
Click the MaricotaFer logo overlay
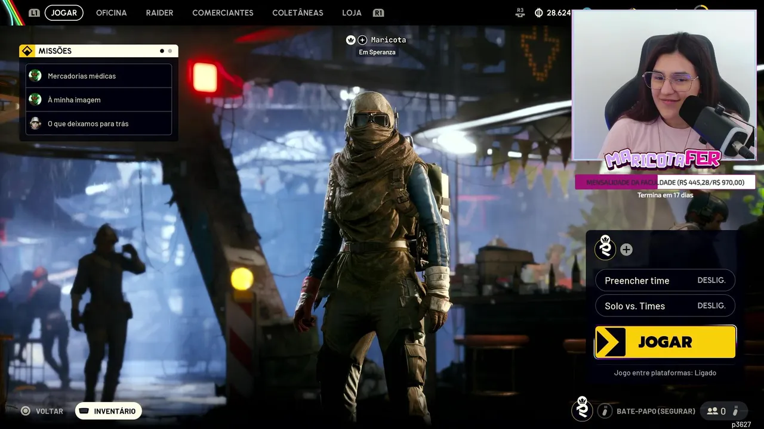coord(663,160)
